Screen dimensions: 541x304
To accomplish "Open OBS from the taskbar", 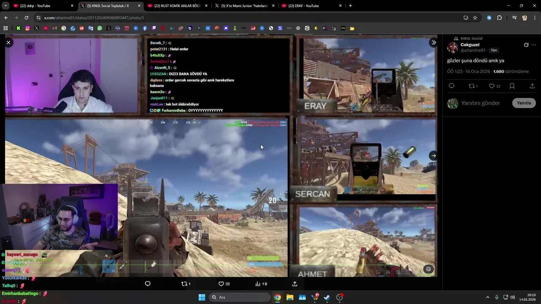I will click(x=340, y=297).
